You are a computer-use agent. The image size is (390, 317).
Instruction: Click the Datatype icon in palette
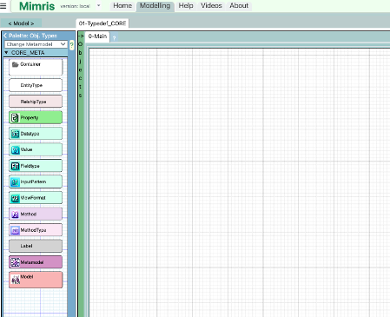pos(15,134)
